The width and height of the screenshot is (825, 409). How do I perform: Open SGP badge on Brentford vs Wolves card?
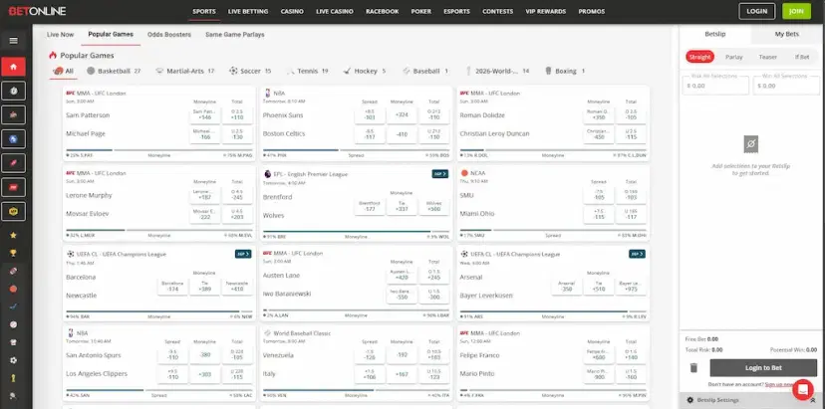click(x=439, y=174)
